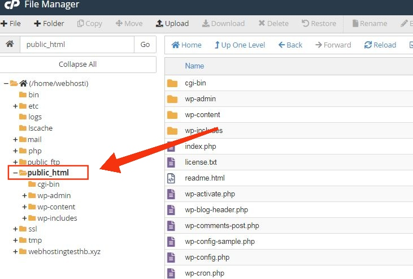Click the public_html path input field

tap(77, 44)
